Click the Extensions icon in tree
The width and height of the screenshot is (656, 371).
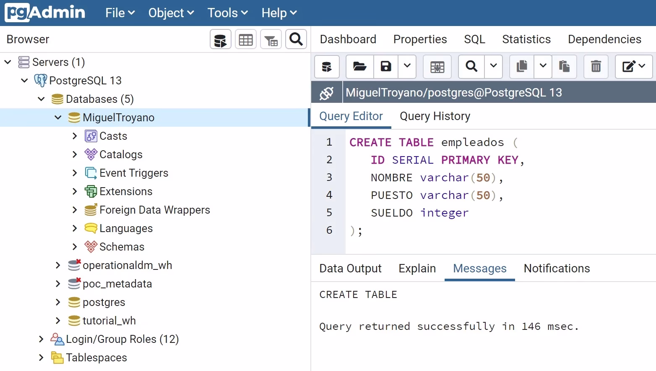pyautogui.click(x=91, y=191)
